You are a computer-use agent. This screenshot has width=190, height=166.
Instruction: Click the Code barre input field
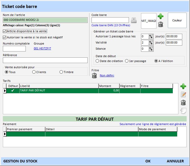click(110, 20)
